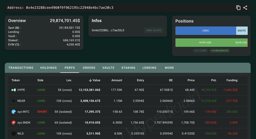
Task: Click the +14,560,964.81$ badge
Action: (x=219, y=51)
